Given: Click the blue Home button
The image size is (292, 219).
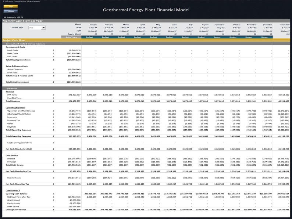Looking at the screenshot, I should tap(11, 11).
